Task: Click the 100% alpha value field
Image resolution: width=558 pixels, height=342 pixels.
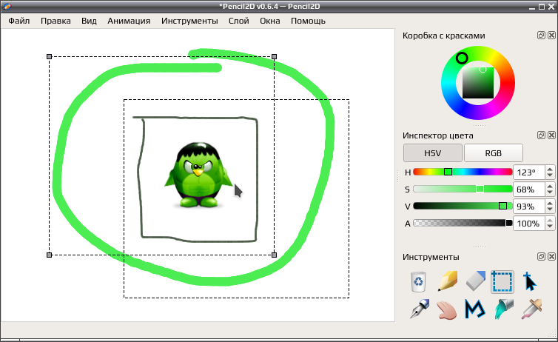Action: coord(529,224)
